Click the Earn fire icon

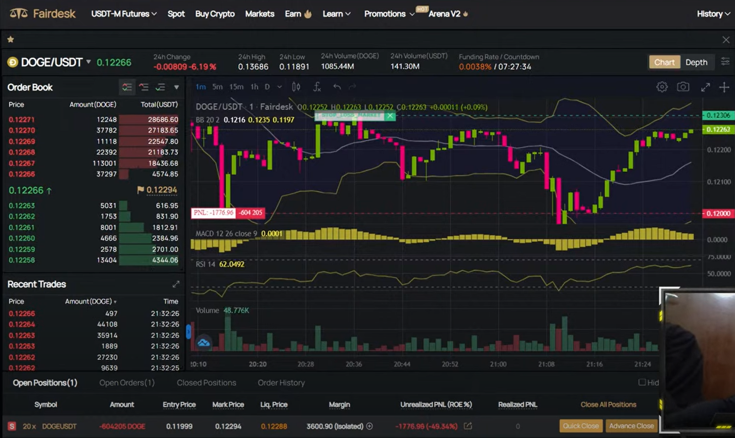tap(308, 14)
